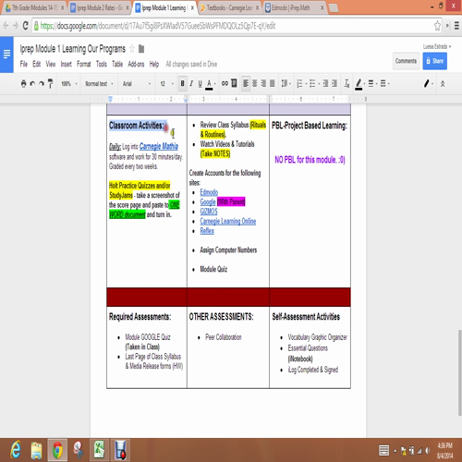Decrease the indent
Screen dimensions: 462x462
click(x=325, y=83)
